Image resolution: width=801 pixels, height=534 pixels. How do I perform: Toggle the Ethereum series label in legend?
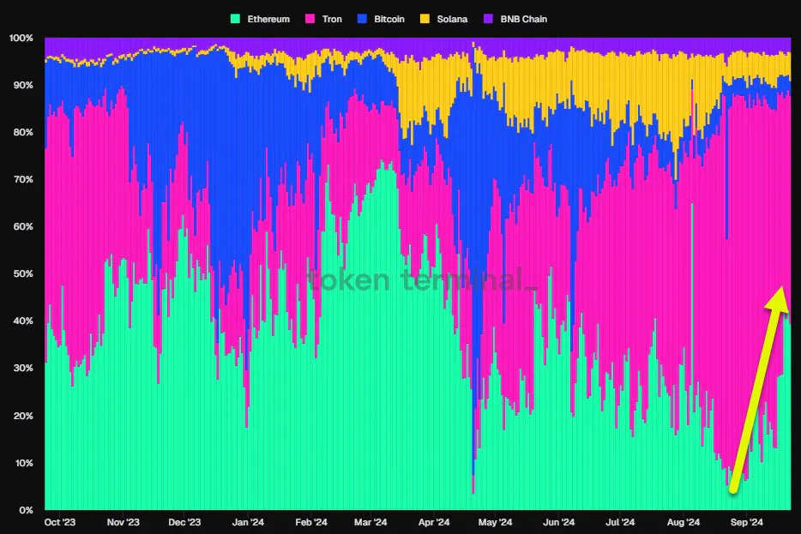click(x=268, y=19)
